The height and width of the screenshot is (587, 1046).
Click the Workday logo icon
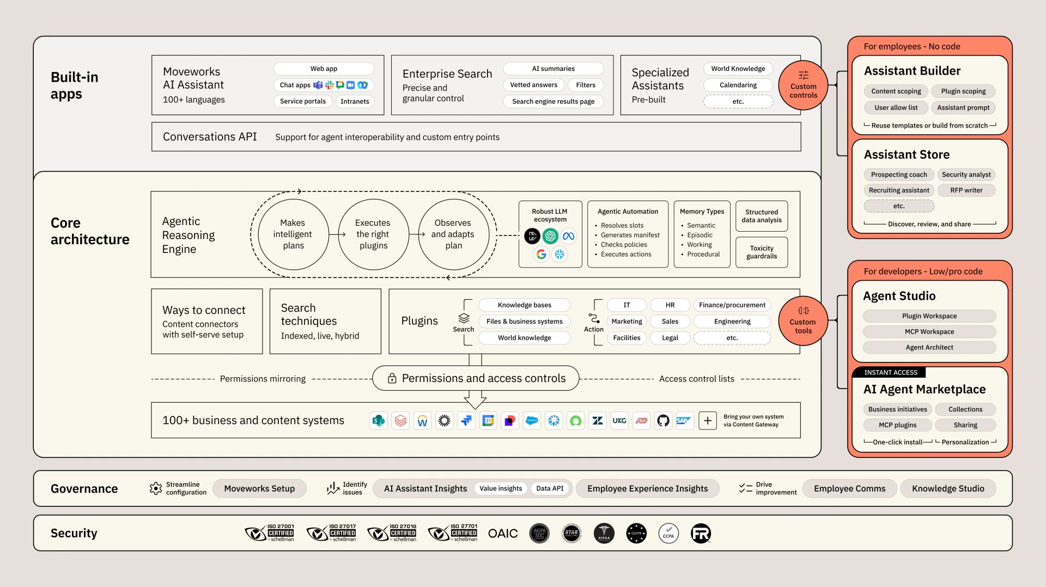point(422,421)
